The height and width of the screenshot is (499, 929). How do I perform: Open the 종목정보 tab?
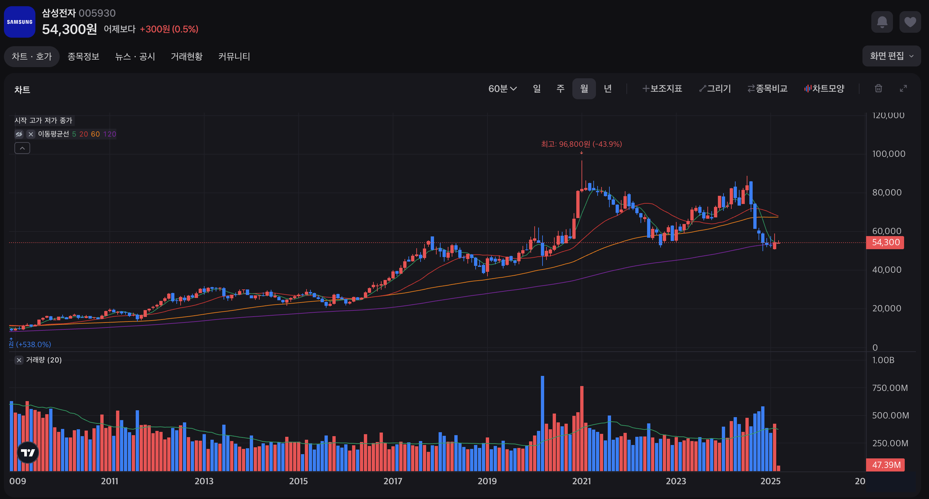[83, 57]
